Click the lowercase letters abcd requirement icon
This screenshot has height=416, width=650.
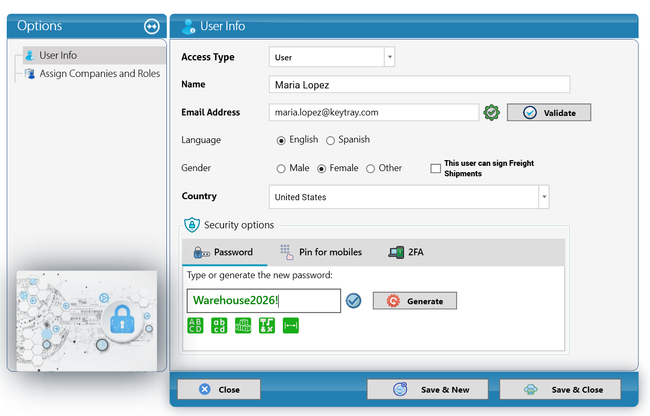pyautogui.click(x=219, y=326)
